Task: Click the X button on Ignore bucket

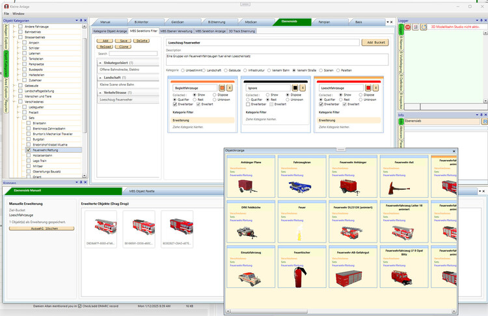Action: pyautogui.click(x=303, y=87)
